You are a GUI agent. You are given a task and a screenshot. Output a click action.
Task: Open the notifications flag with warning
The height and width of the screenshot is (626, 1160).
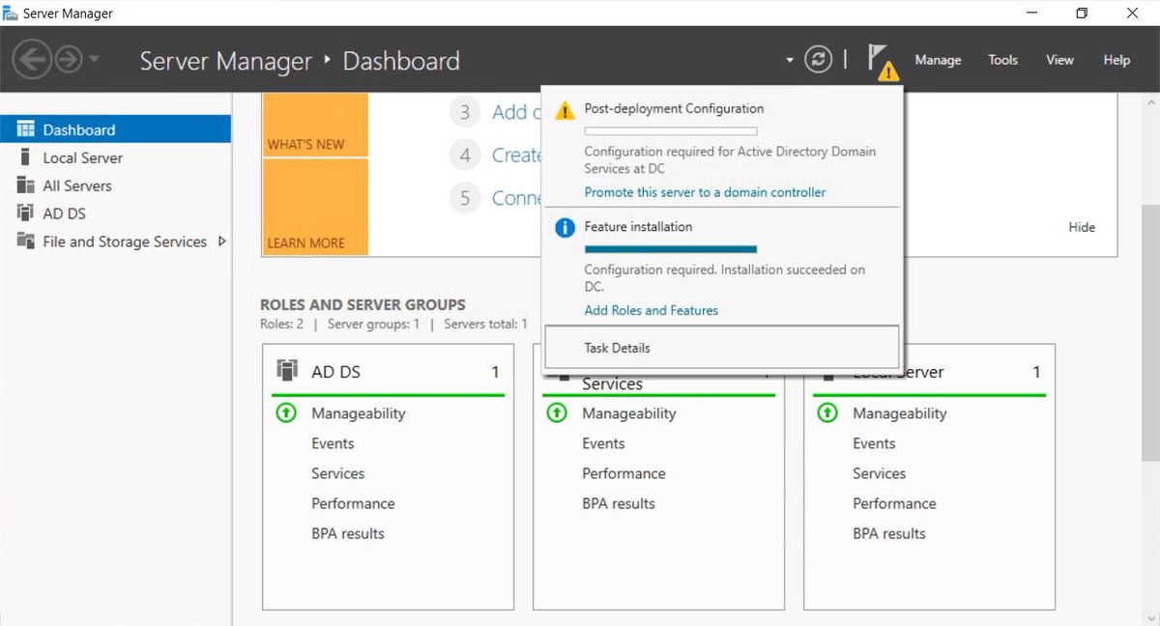pyautogui.click(x=882, y=61)
